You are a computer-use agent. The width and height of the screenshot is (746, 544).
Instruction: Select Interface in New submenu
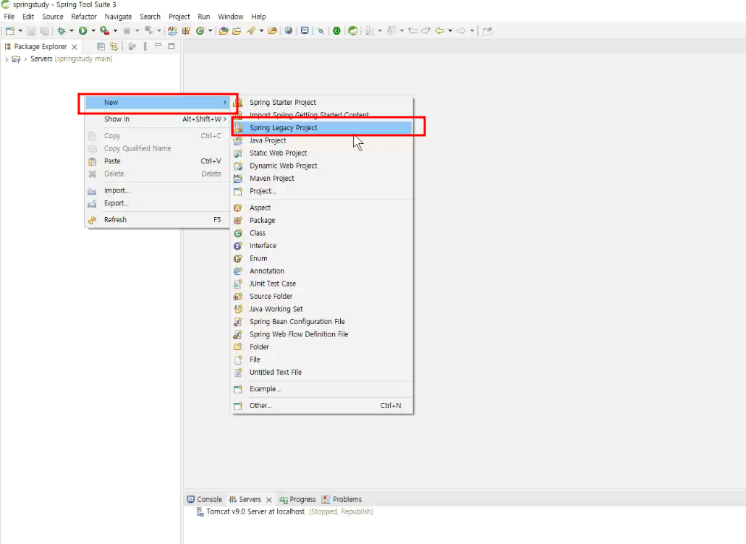[x=321, y=246]
